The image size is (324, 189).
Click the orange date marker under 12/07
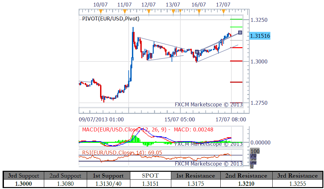point(149,12)
